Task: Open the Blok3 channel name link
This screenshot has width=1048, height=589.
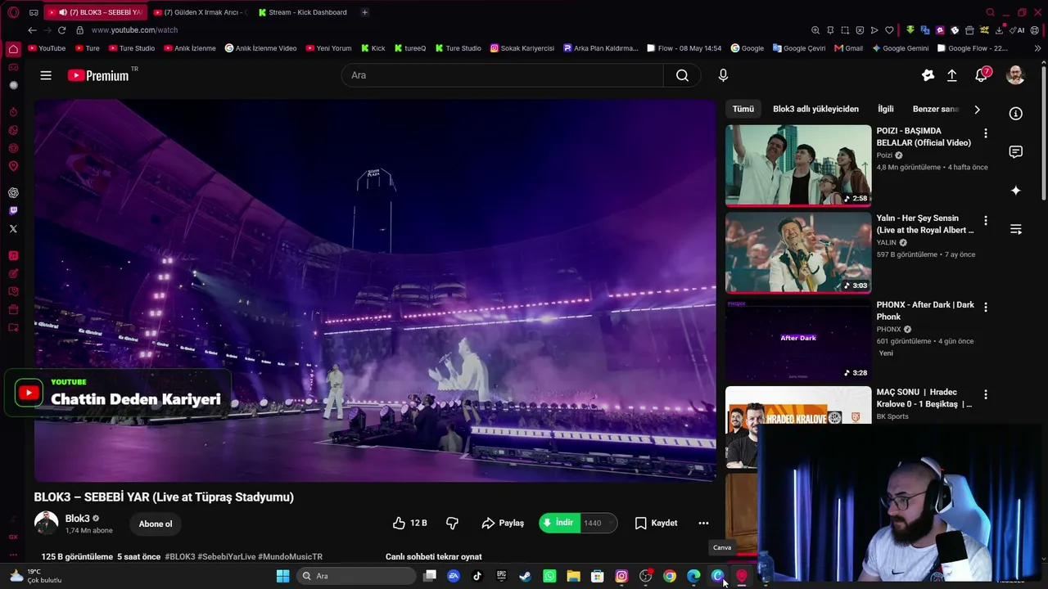Action: point(78,519)
